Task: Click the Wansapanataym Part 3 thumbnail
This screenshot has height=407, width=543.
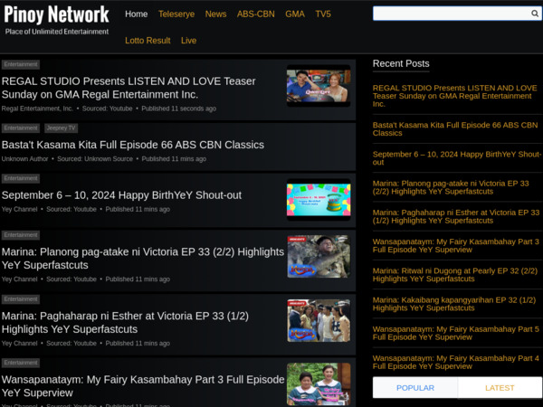Action: [319, 384]
